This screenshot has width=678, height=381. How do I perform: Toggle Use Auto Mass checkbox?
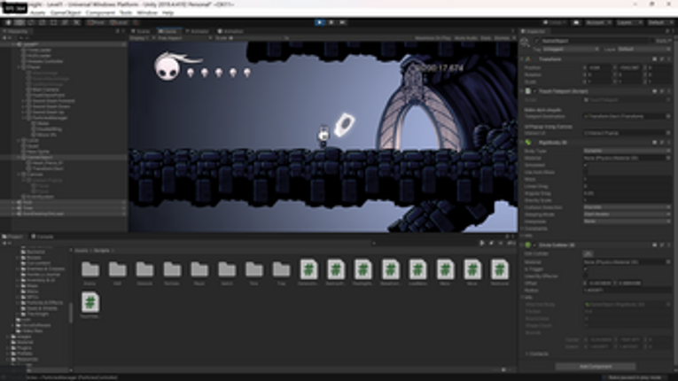[x=586, y=172]
